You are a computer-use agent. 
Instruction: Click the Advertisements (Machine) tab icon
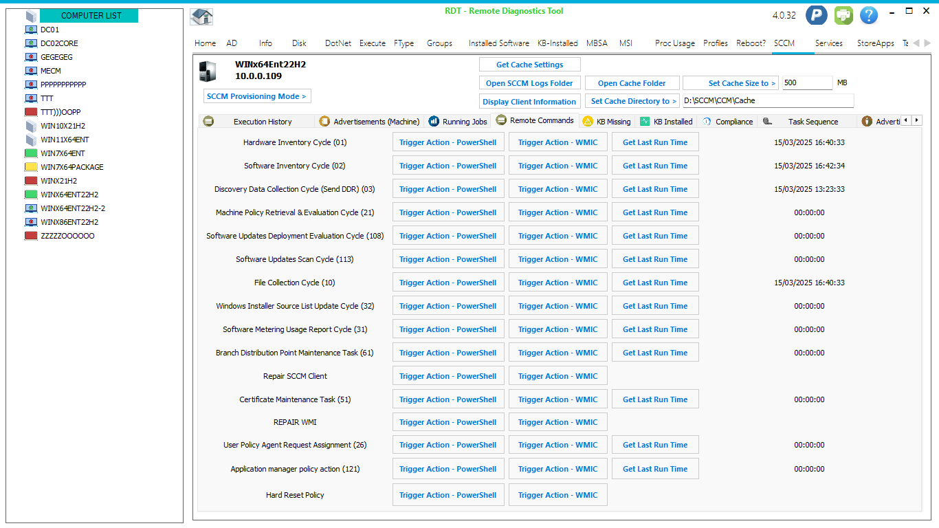tap(324, 121)
